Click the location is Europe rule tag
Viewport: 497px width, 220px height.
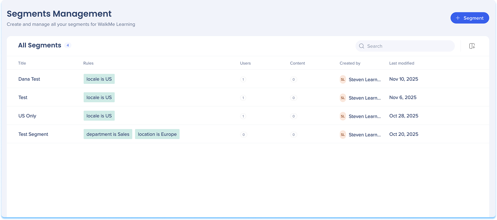[x=157, y=134]
